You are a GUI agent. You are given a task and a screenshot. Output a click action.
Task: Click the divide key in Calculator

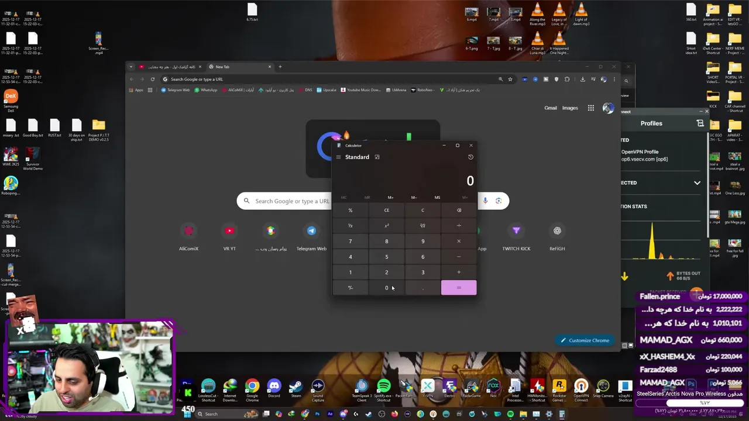[x=459, y=226]
